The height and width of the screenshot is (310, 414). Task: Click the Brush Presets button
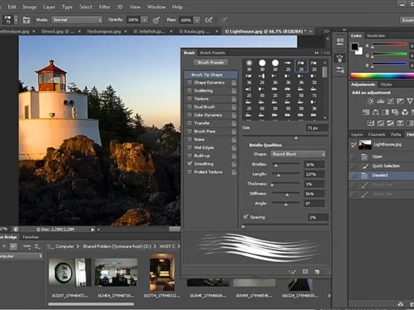pos(211,63)
